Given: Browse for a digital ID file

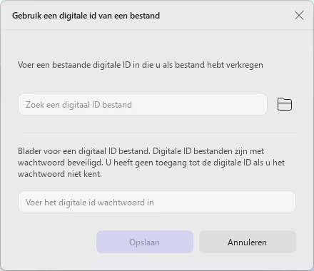Looking at the screenshot, I should click(x=285, y=104).
